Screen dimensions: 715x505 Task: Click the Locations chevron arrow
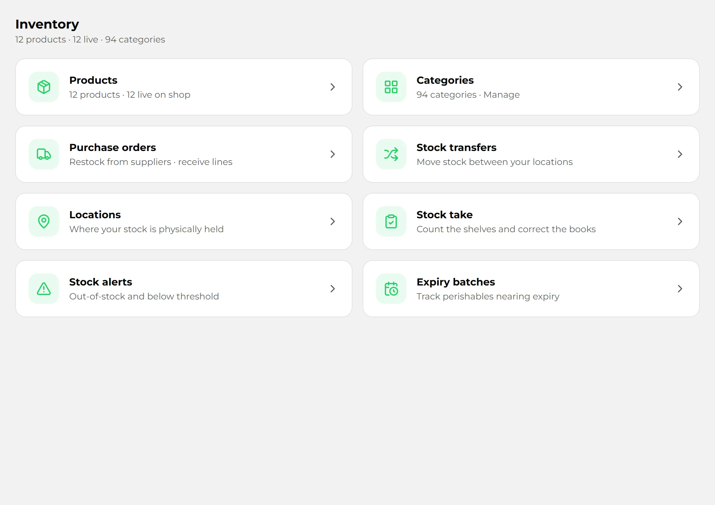click(x=332, y=221)
